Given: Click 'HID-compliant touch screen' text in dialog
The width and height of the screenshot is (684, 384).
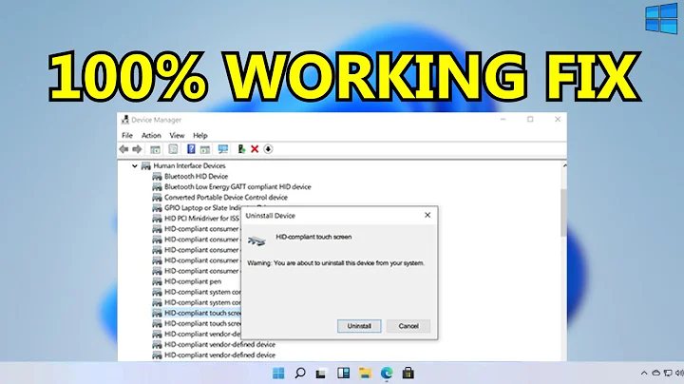Looking at the screenshot, I should [x=313, y=237].
